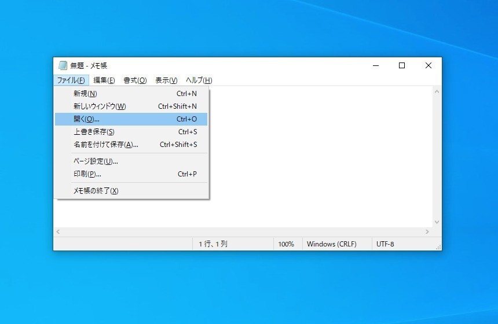Open the 編集(E) menu
The image size is (498, 324).
coord(104,80)
